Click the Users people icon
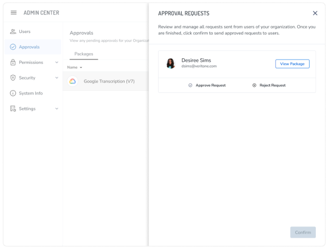The width and height of the screenshot is (328, 249). click(13, 32)
